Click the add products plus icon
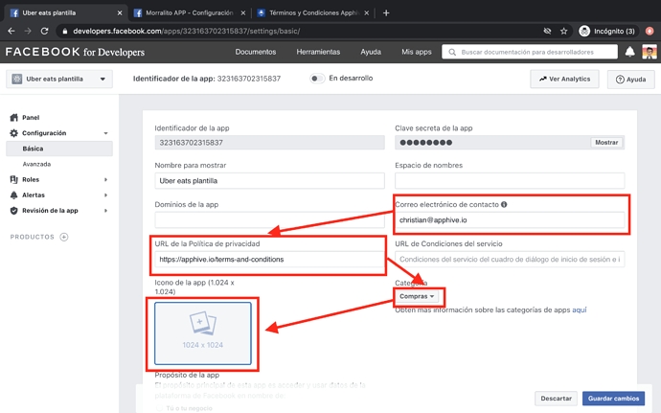 (64, 237)
